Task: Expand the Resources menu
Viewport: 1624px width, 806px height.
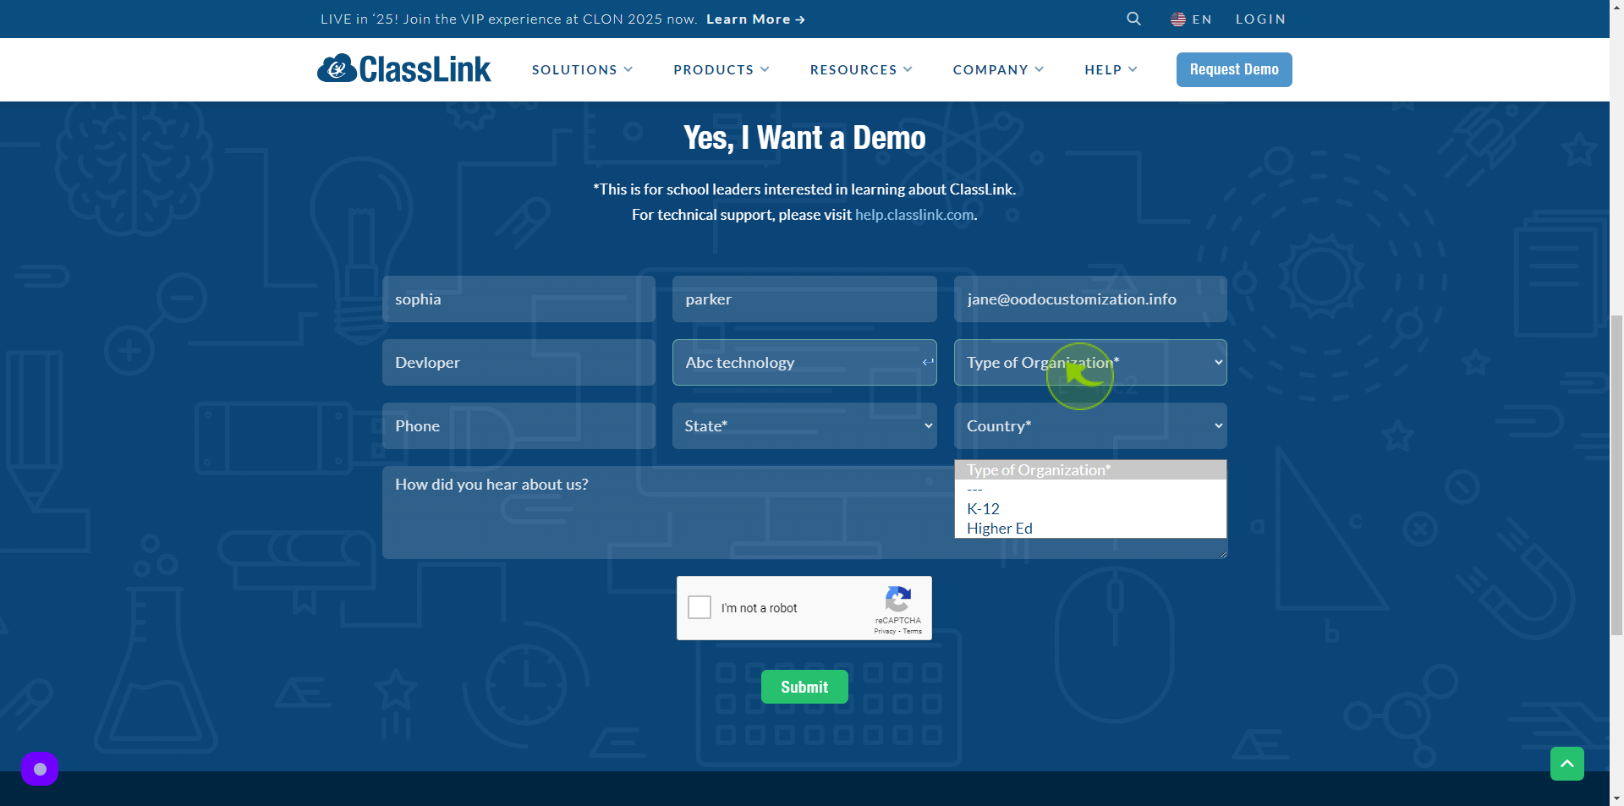Action: [861, 69]
